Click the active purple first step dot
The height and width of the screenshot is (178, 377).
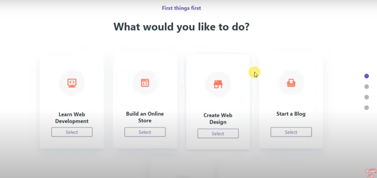(x=366, y=76)
